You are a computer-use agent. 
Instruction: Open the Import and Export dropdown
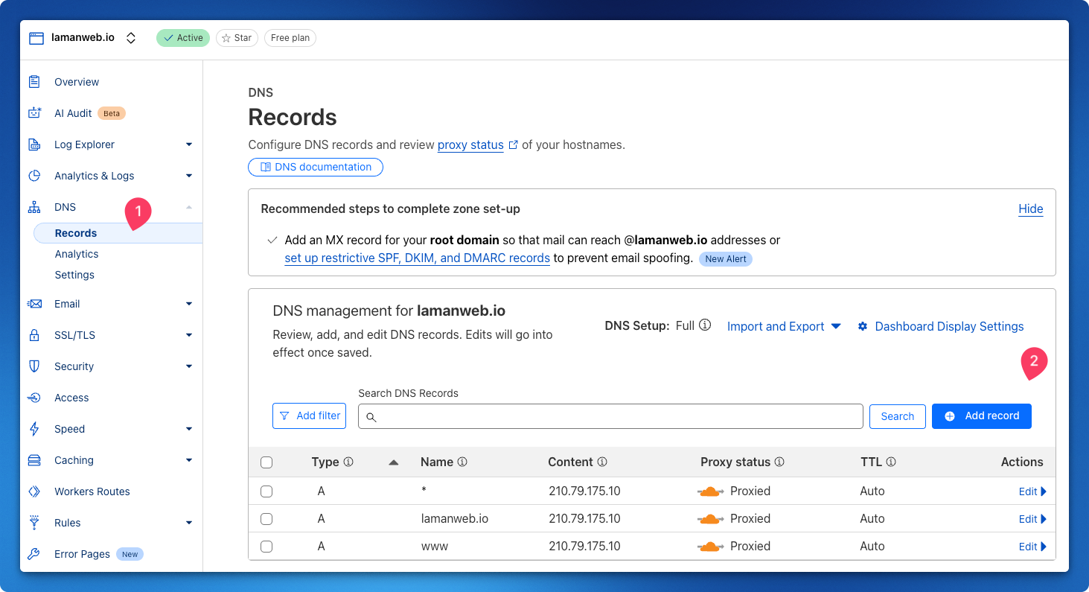(x=784, y=326)
